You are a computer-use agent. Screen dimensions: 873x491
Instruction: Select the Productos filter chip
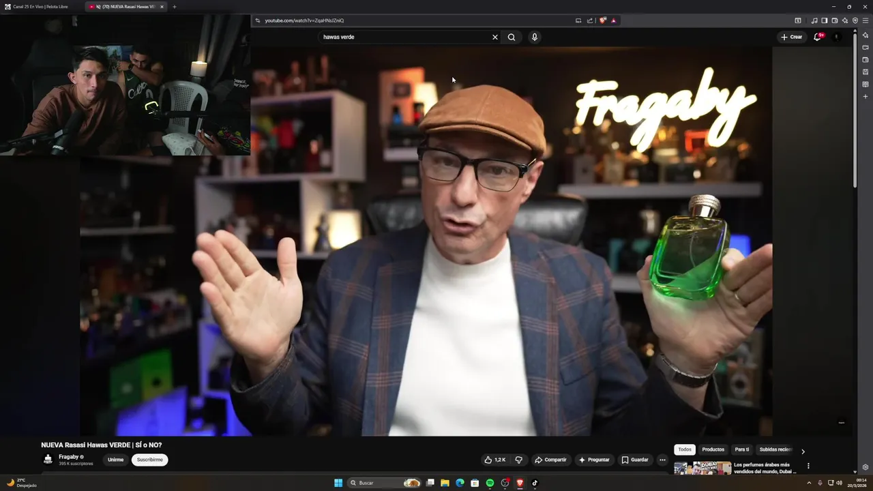click(x=713, y=449)
